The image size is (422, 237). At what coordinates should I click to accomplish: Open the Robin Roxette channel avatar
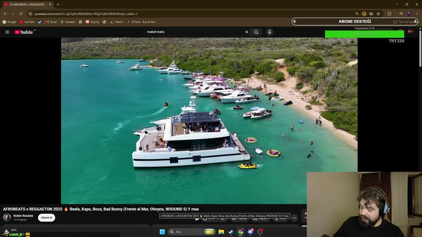[7, 218]
